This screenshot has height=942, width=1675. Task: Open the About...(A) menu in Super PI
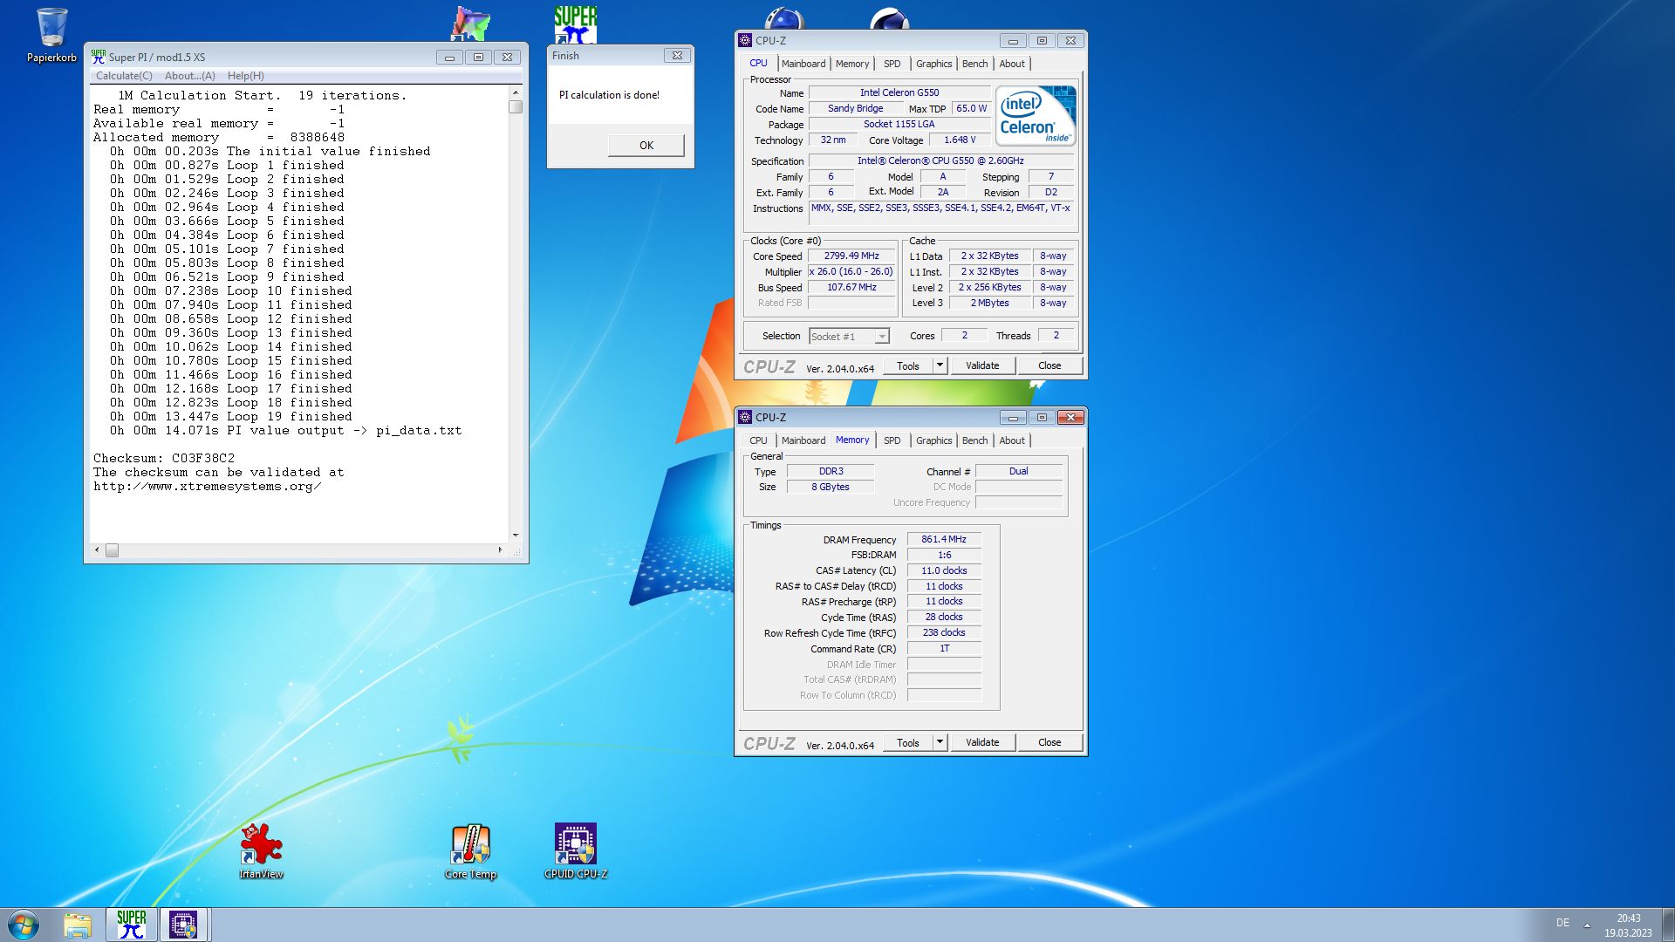(189, 76)
